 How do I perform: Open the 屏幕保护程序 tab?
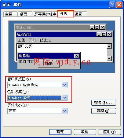click(x=45, y=14)
